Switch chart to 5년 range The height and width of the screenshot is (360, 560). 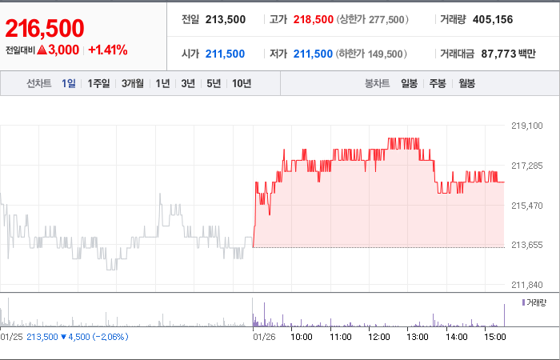pyautogui.click(x=214, y=83)
